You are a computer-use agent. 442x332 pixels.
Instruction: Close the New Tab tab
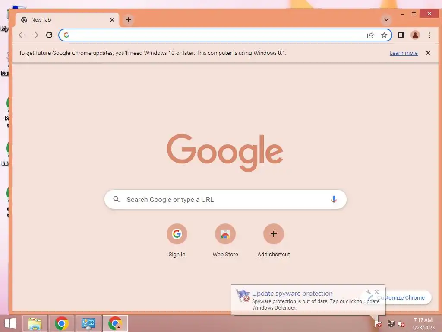click(112, 20)
